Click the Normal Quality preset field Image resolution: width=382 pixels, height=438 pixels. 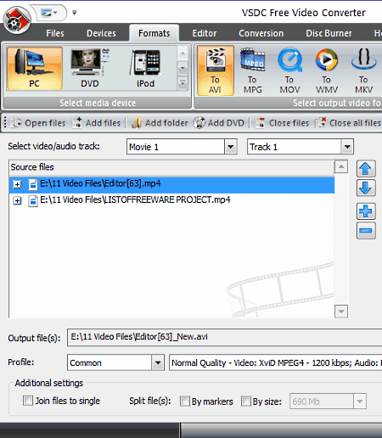click(275, 362)
